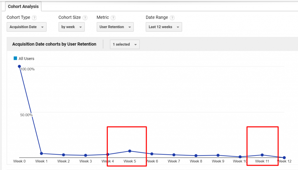The image size is (298, 170).
Task: Switch to the Cohort Analysis tab
Action: pos(23,6)
